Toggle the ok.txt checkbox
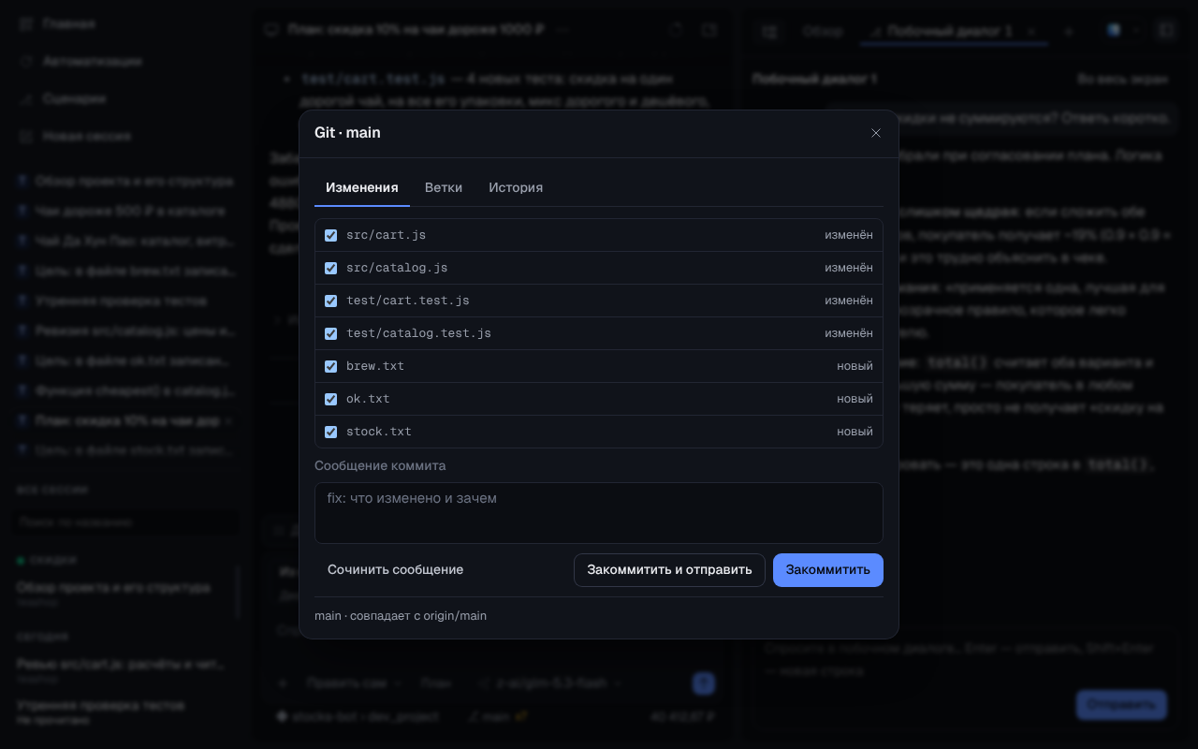 click(x=330, y=399)
